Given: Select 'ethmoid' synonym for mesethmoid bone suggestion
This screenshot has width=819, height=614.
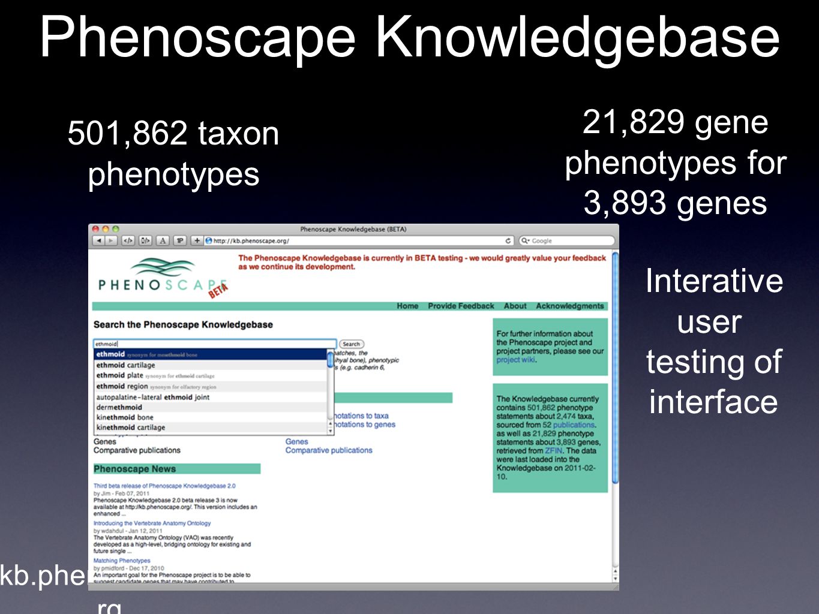Looking at the screenshot, I should pyautogui.click(x=211, y=354).
